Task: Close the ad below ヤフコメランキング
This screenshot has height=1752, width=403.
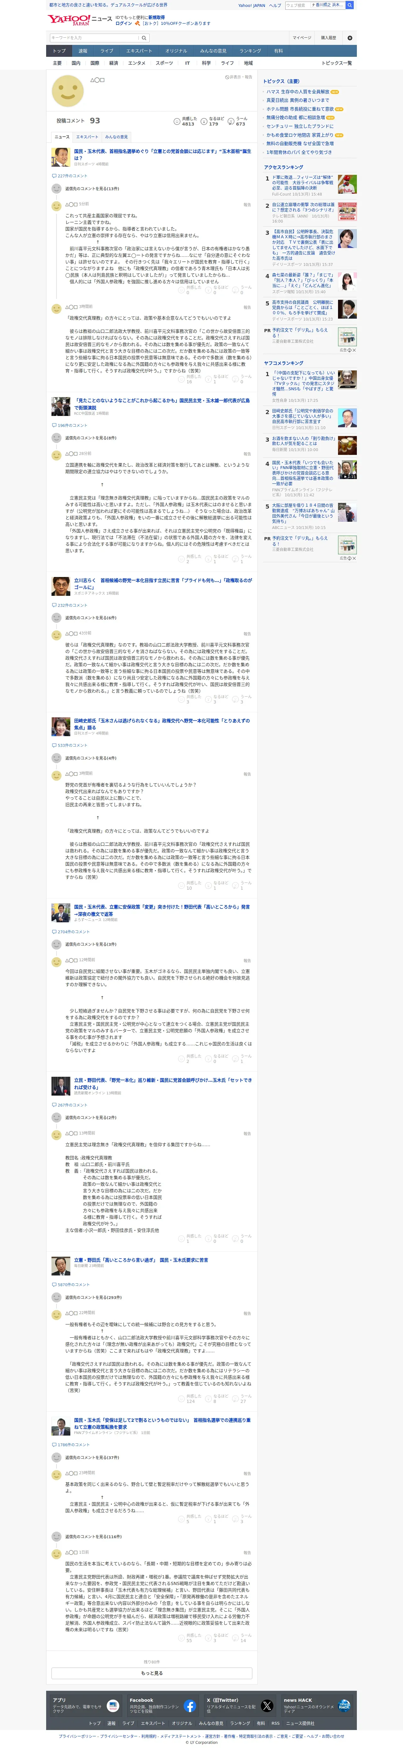Action: 353,558
